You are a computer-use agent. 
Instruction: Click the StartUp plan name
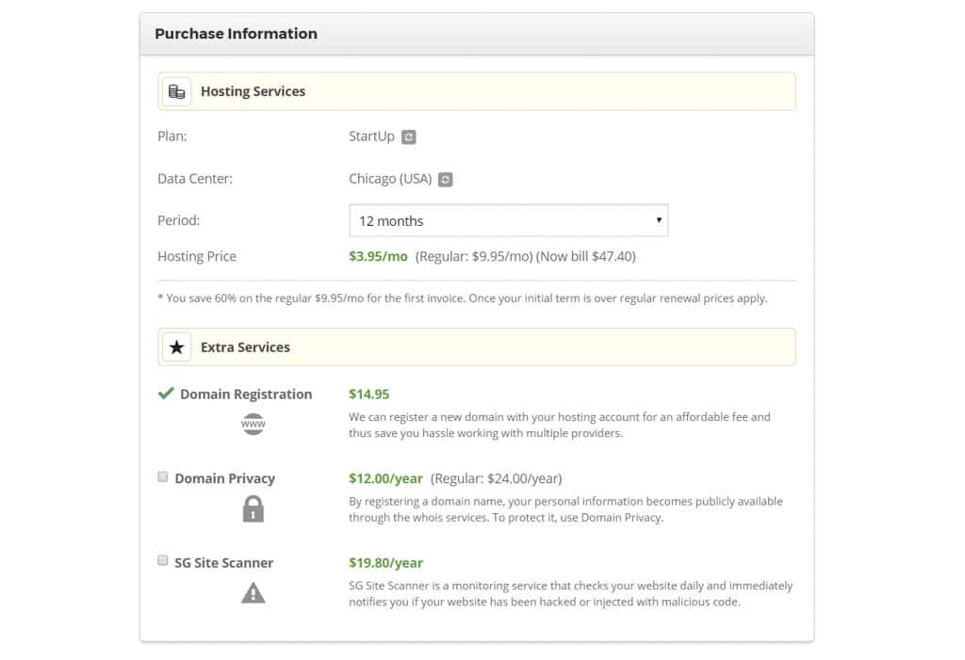pyautogui.click(x=371, y=137)
